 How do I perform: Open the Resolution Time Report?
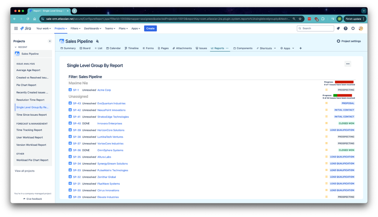[x=30, y=100]
